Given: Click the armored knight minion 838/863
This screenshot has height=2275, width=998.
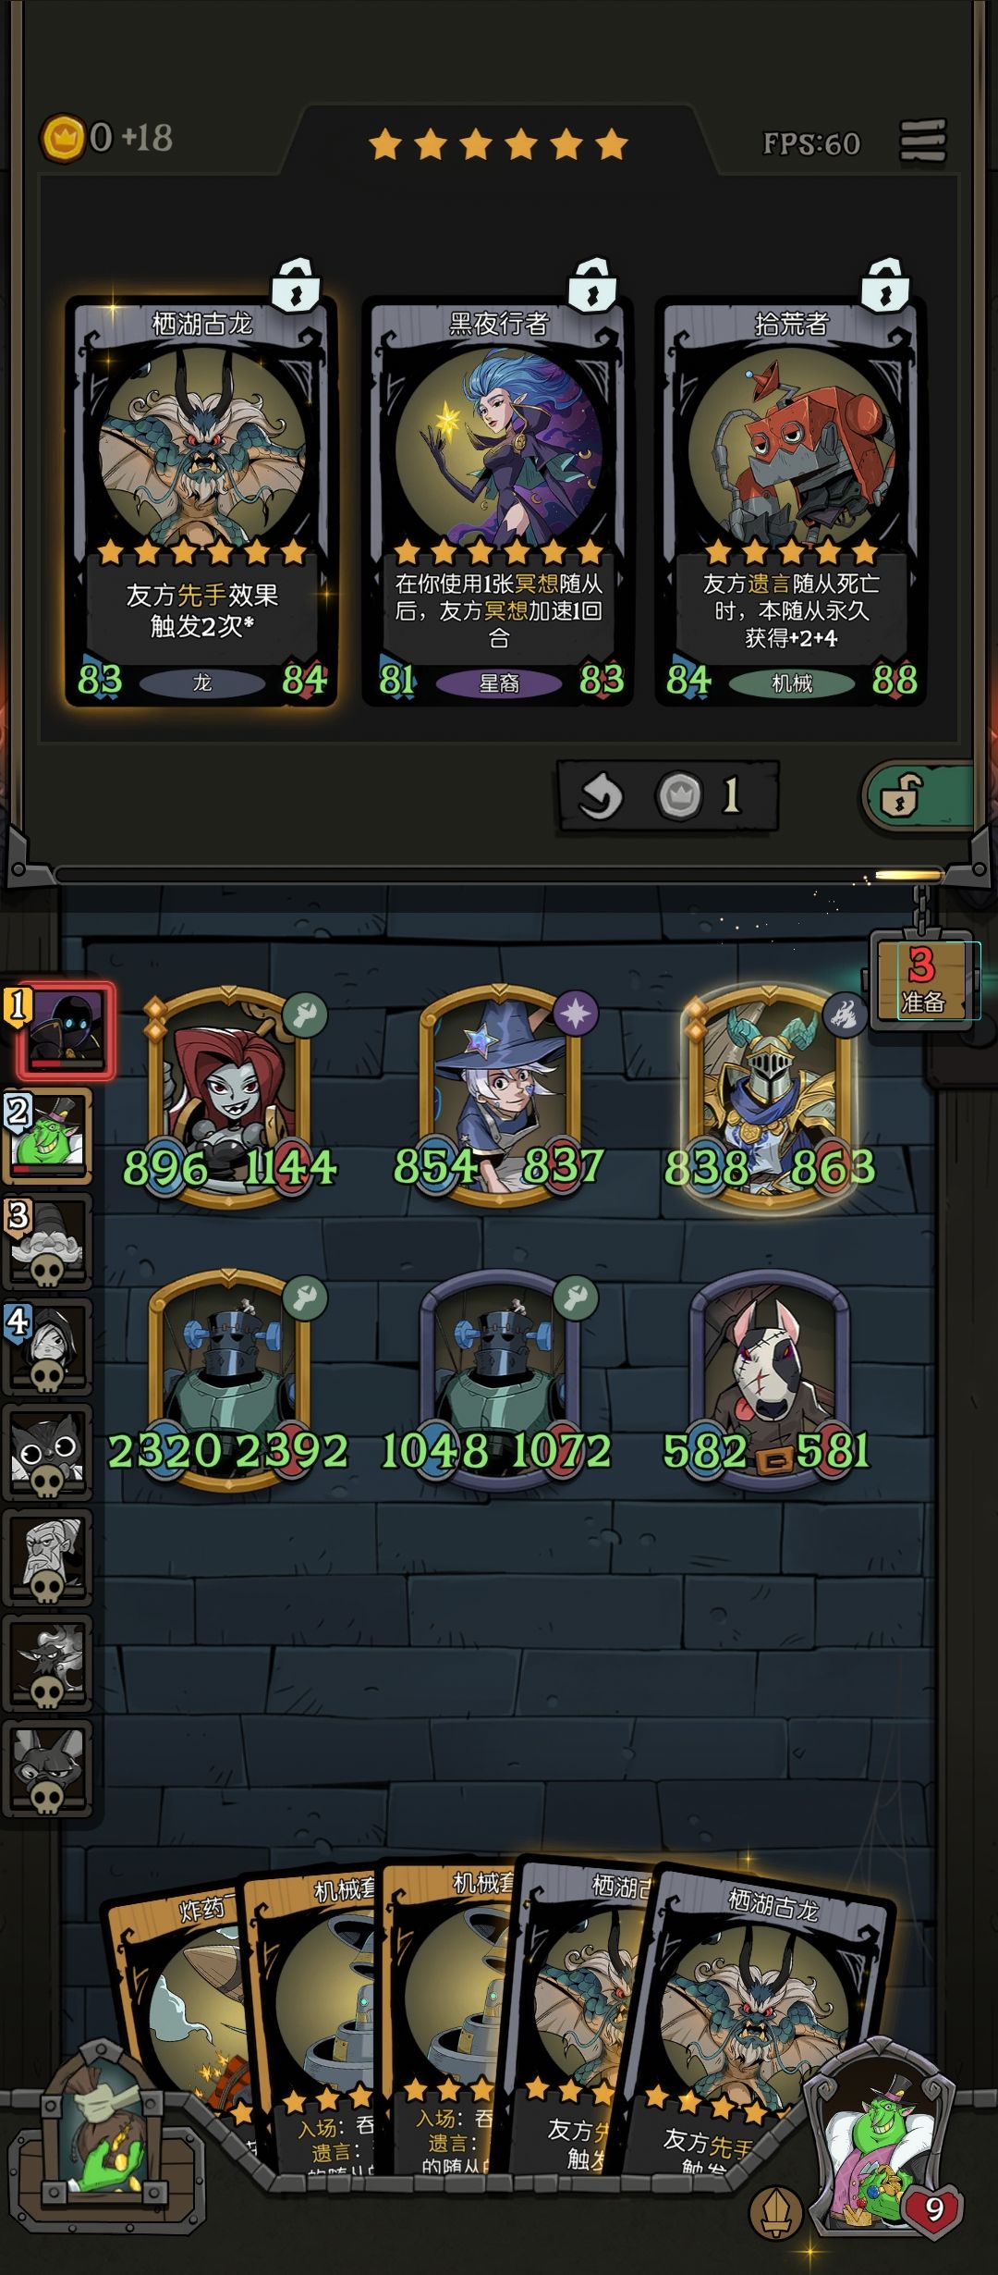Looking at the screenshot, I should tap(769, 1098).
